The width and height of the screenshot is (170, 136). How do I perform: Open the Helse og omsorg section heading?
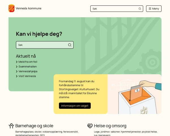coord(110,126)
